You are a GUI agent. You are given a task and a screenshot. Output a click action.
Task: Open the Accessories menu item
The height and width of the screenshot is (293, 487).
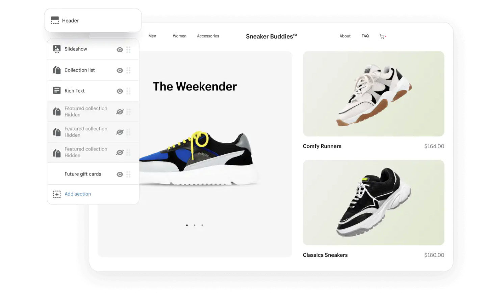(x=208, y=36)
